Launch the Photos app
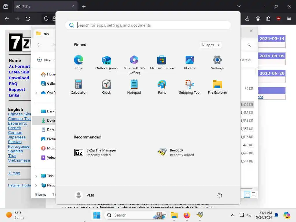 pyautogui.click(x=190, y=63)
